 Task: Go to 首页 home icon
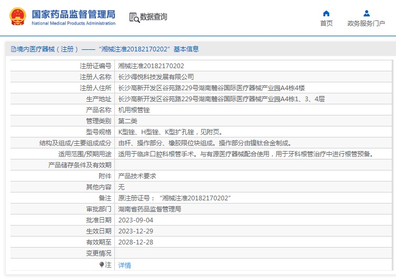pos(326,13)
